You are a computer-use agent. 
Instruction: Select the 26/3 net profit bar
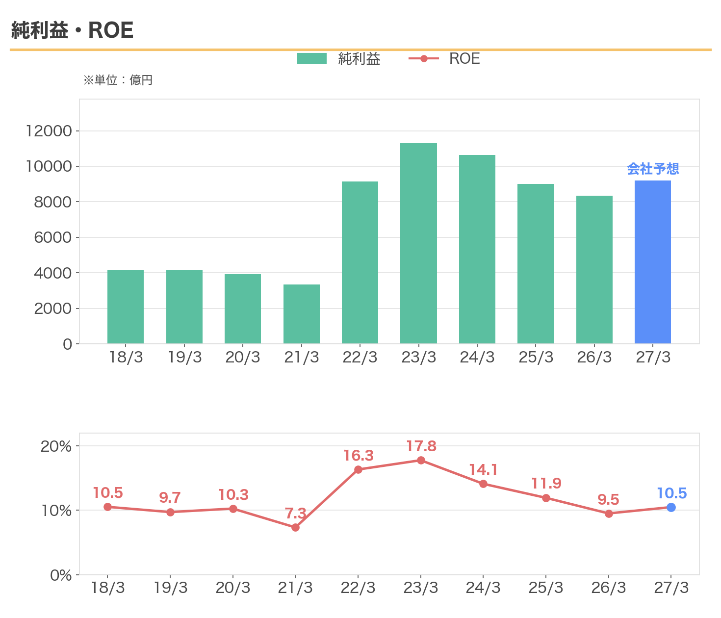point(594,270)
